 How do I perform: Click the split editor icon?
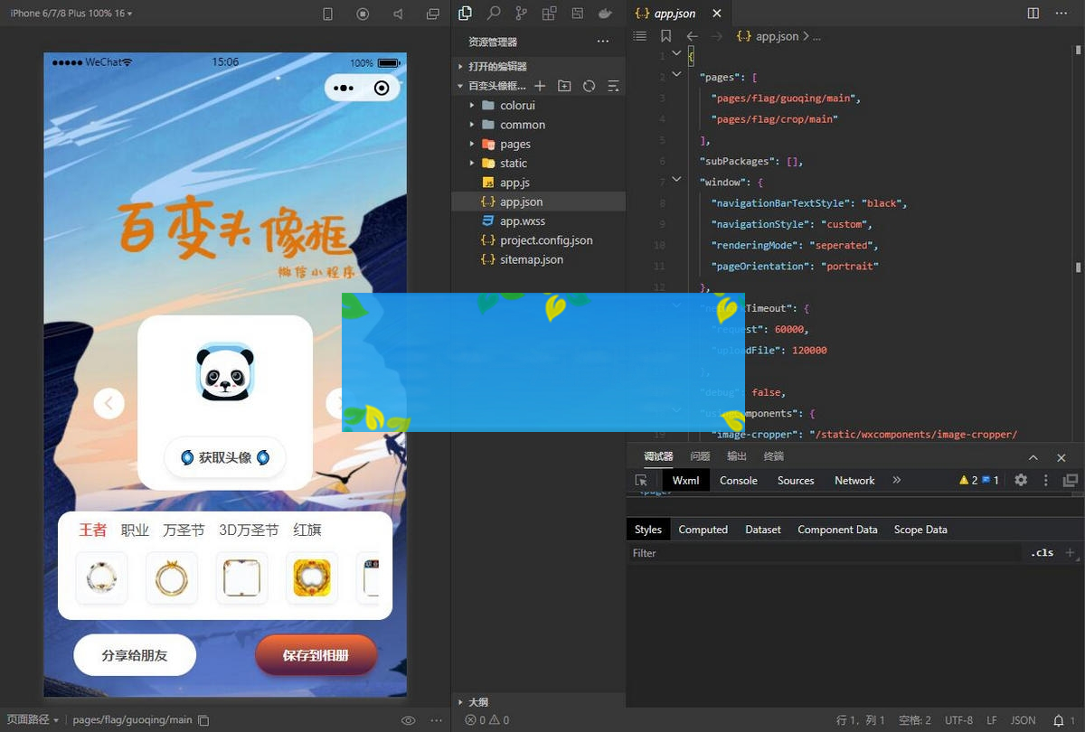(1033, 14)
